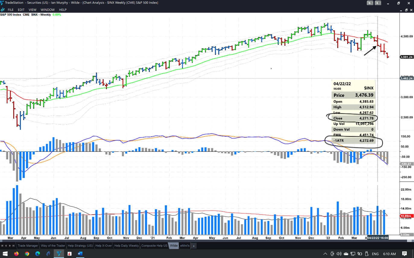Viewport: 414px width, 258px height.
Task: Click the 3,991.24 last price label
Action: coord(406,57)
